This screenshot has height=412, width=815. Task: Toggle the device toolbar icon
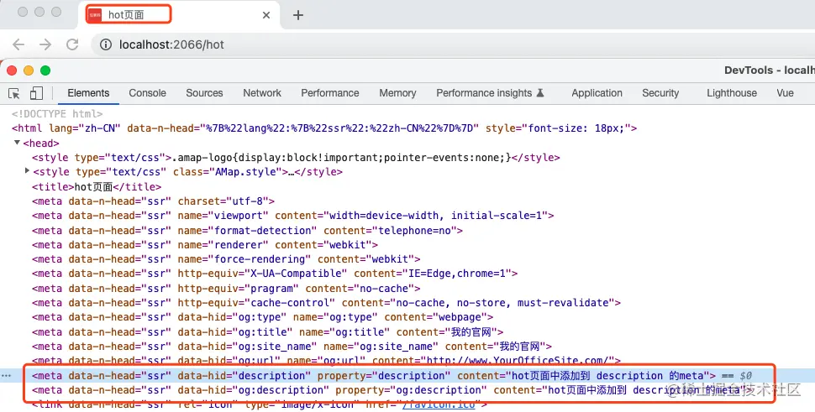(x=36, y=93)
